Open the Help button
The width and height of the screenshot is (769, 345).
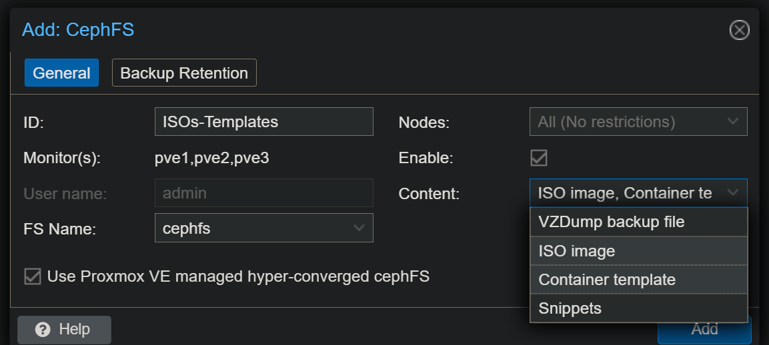pyautogui.click(x=64, y=329)
